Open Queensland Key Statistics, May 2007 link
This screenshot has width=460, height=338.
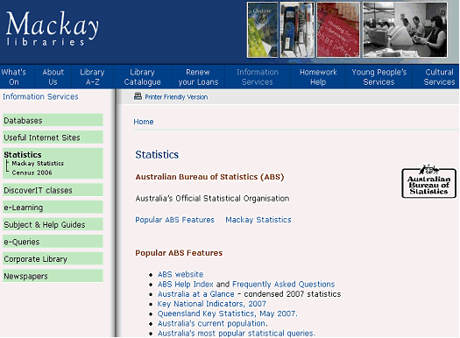[x=227, y=313]
